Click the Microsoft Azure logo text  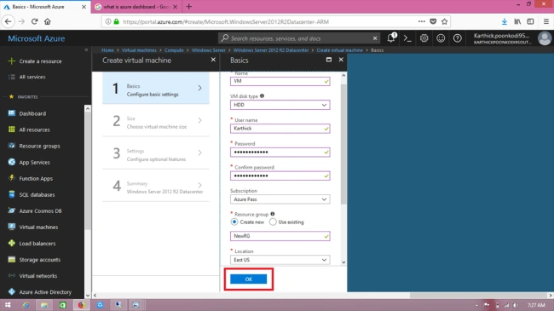(37, 38)
